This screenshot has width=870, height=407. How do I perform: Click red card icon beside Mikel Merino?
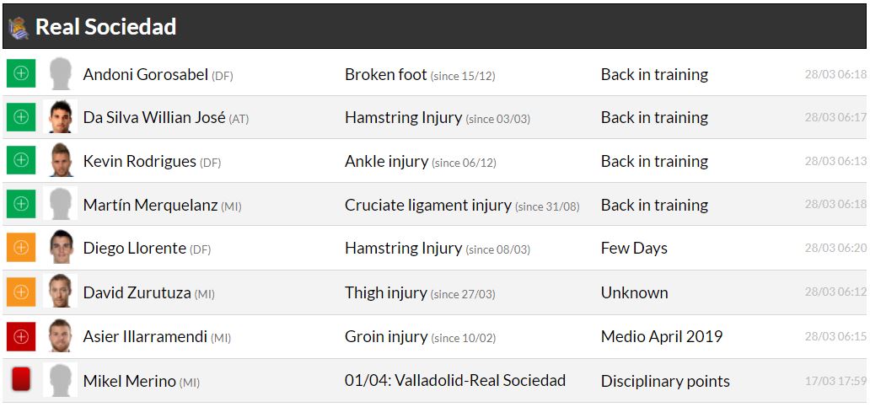21,380
